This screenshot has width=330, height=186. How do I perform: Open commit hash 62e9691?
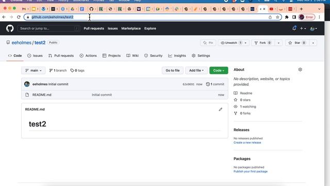188,84
